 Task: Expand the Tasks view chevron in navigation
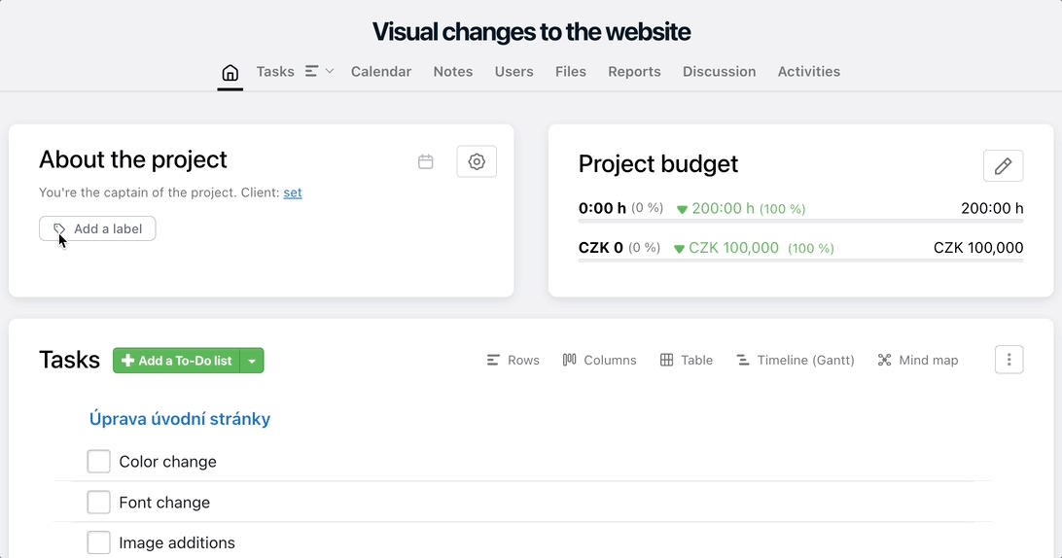click(x=330, y=71)
